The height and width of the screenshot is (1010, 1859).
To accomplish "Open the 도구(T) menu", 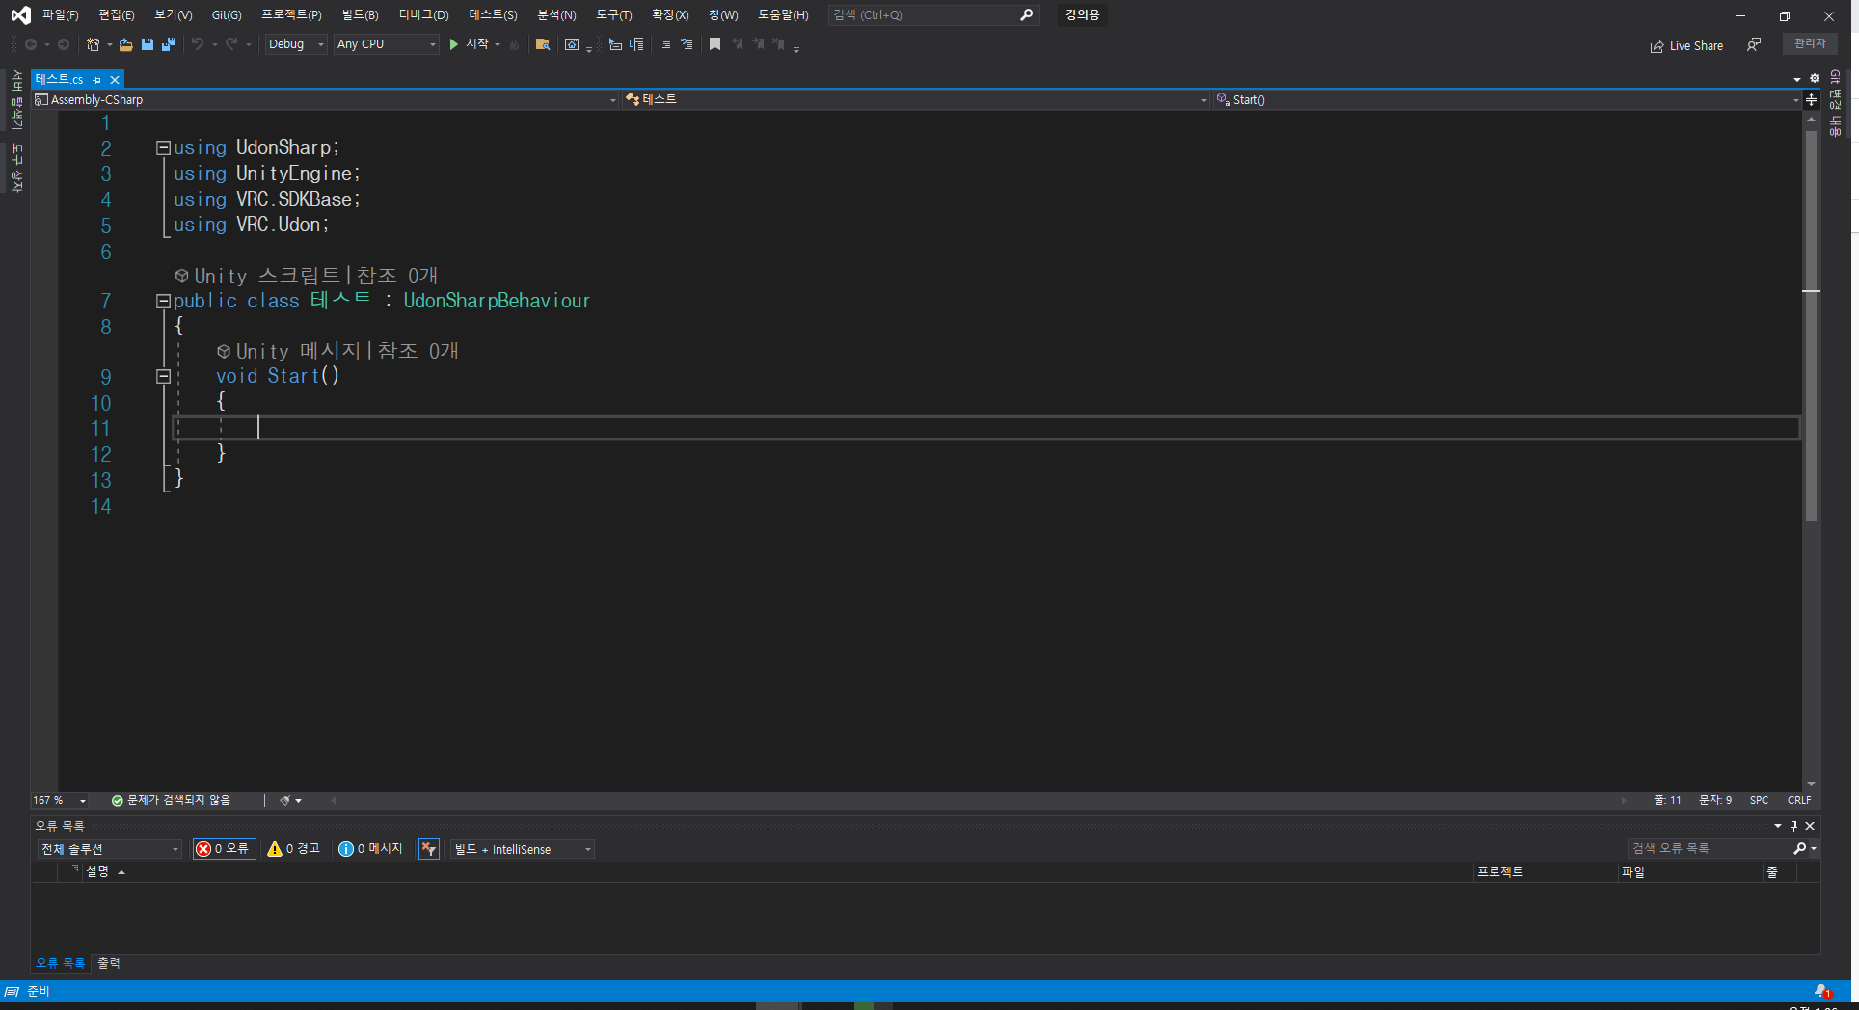I will click(x=613, y=15).
